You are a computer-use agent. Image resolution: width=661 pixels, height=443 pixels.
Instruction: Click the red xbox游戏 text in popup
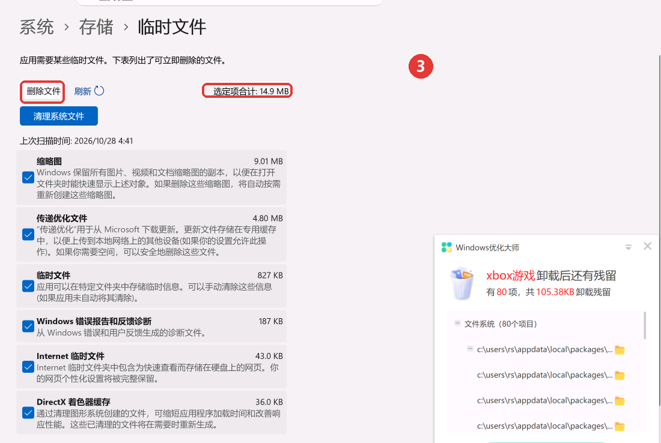point(511,276)
